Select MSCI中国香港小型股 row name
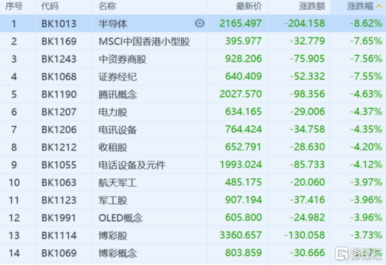The image size is (386, 265). coord(144,41)
